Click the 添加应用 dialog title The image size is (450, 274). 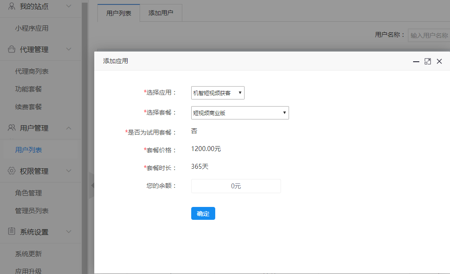coord(115,61)
